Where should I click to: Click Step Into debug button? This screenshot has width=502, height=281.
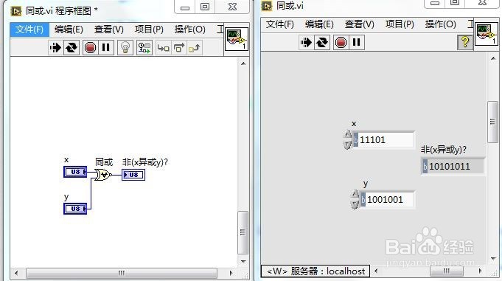tap(163, 48)
